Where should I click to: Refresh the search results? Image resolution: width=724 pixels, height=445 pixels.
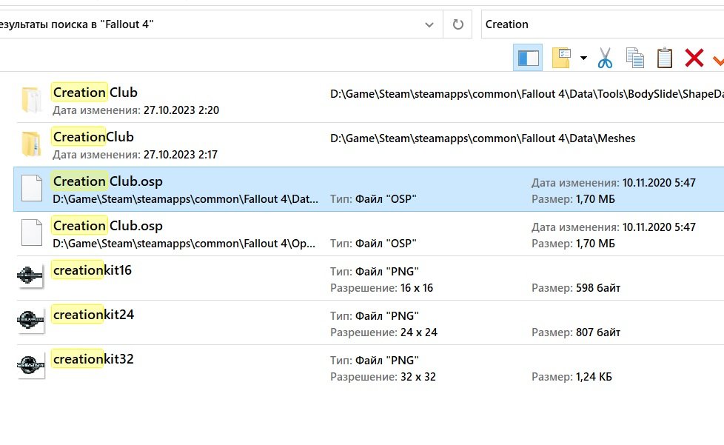(x=458, y=24)
